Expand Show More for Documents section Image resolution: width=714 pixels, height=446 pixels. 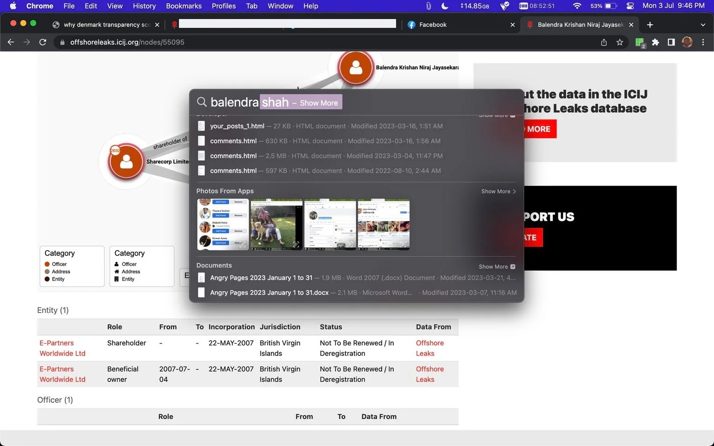click(497, 267)
